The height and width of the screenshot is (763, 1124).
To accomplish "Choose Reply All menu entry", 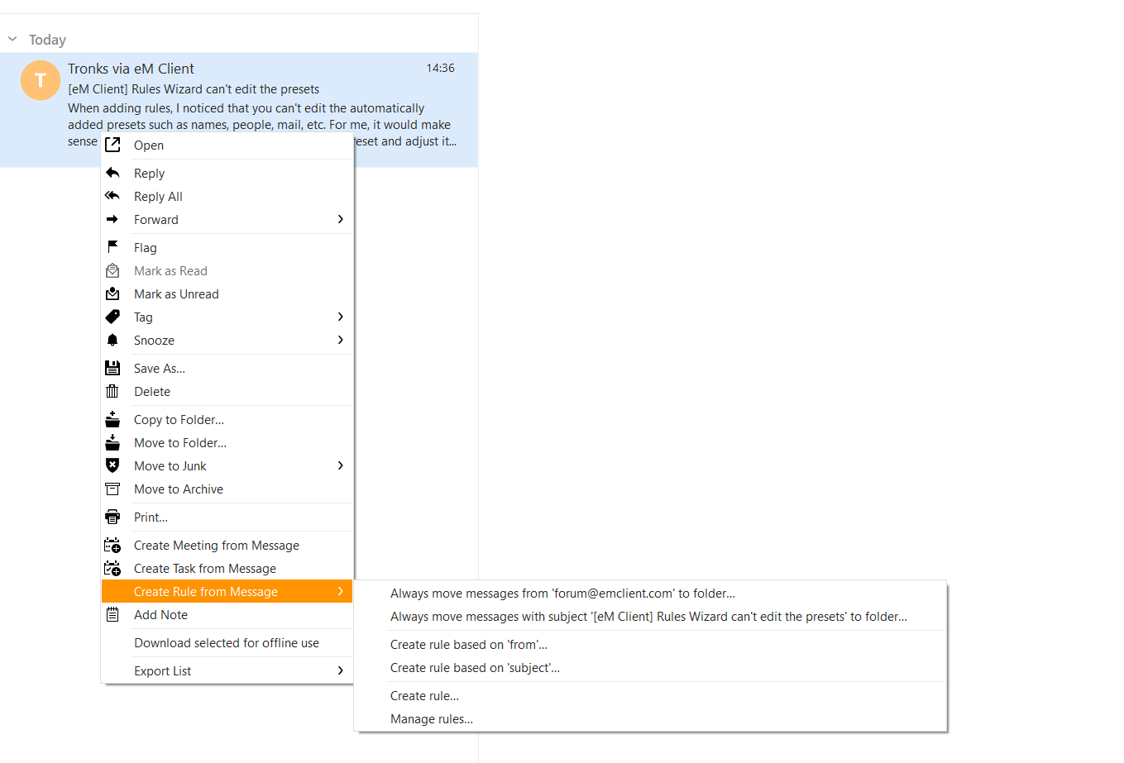I will 227,197.
